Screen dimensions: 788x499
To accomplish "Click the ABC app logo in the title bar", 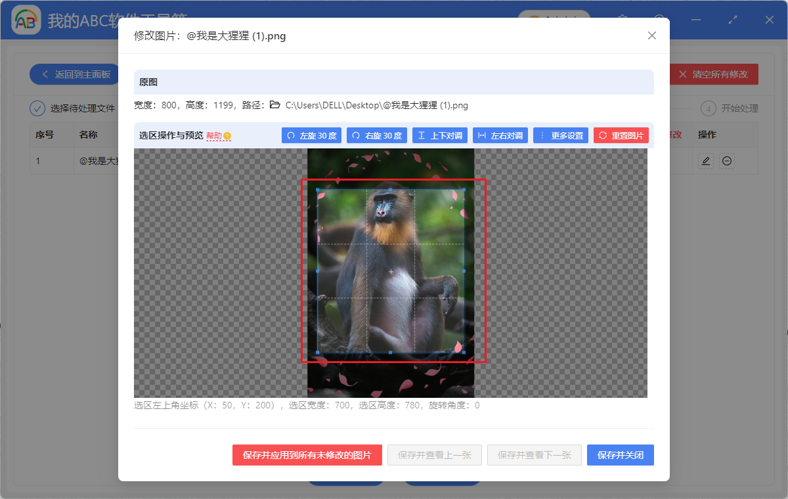I will [25, 20].
